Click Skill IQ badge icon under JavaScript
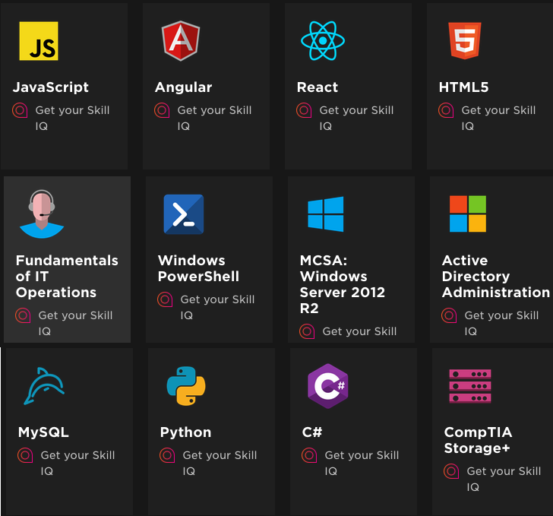The image size is (553, 516). click(20, 110)
